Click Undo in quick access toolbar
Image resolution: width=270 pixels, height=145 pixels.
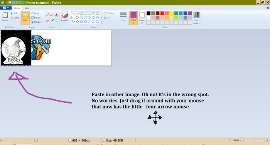(x=14, y=3)
